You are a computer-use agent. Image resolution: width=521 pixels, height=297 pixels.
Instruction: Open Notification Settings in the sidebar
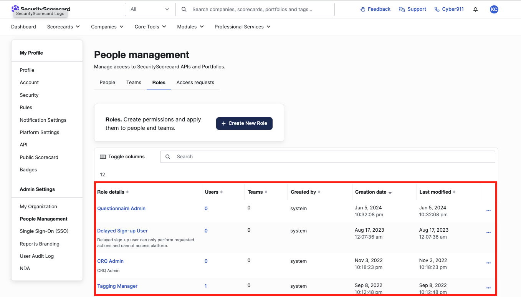click(x=43, y=120)
